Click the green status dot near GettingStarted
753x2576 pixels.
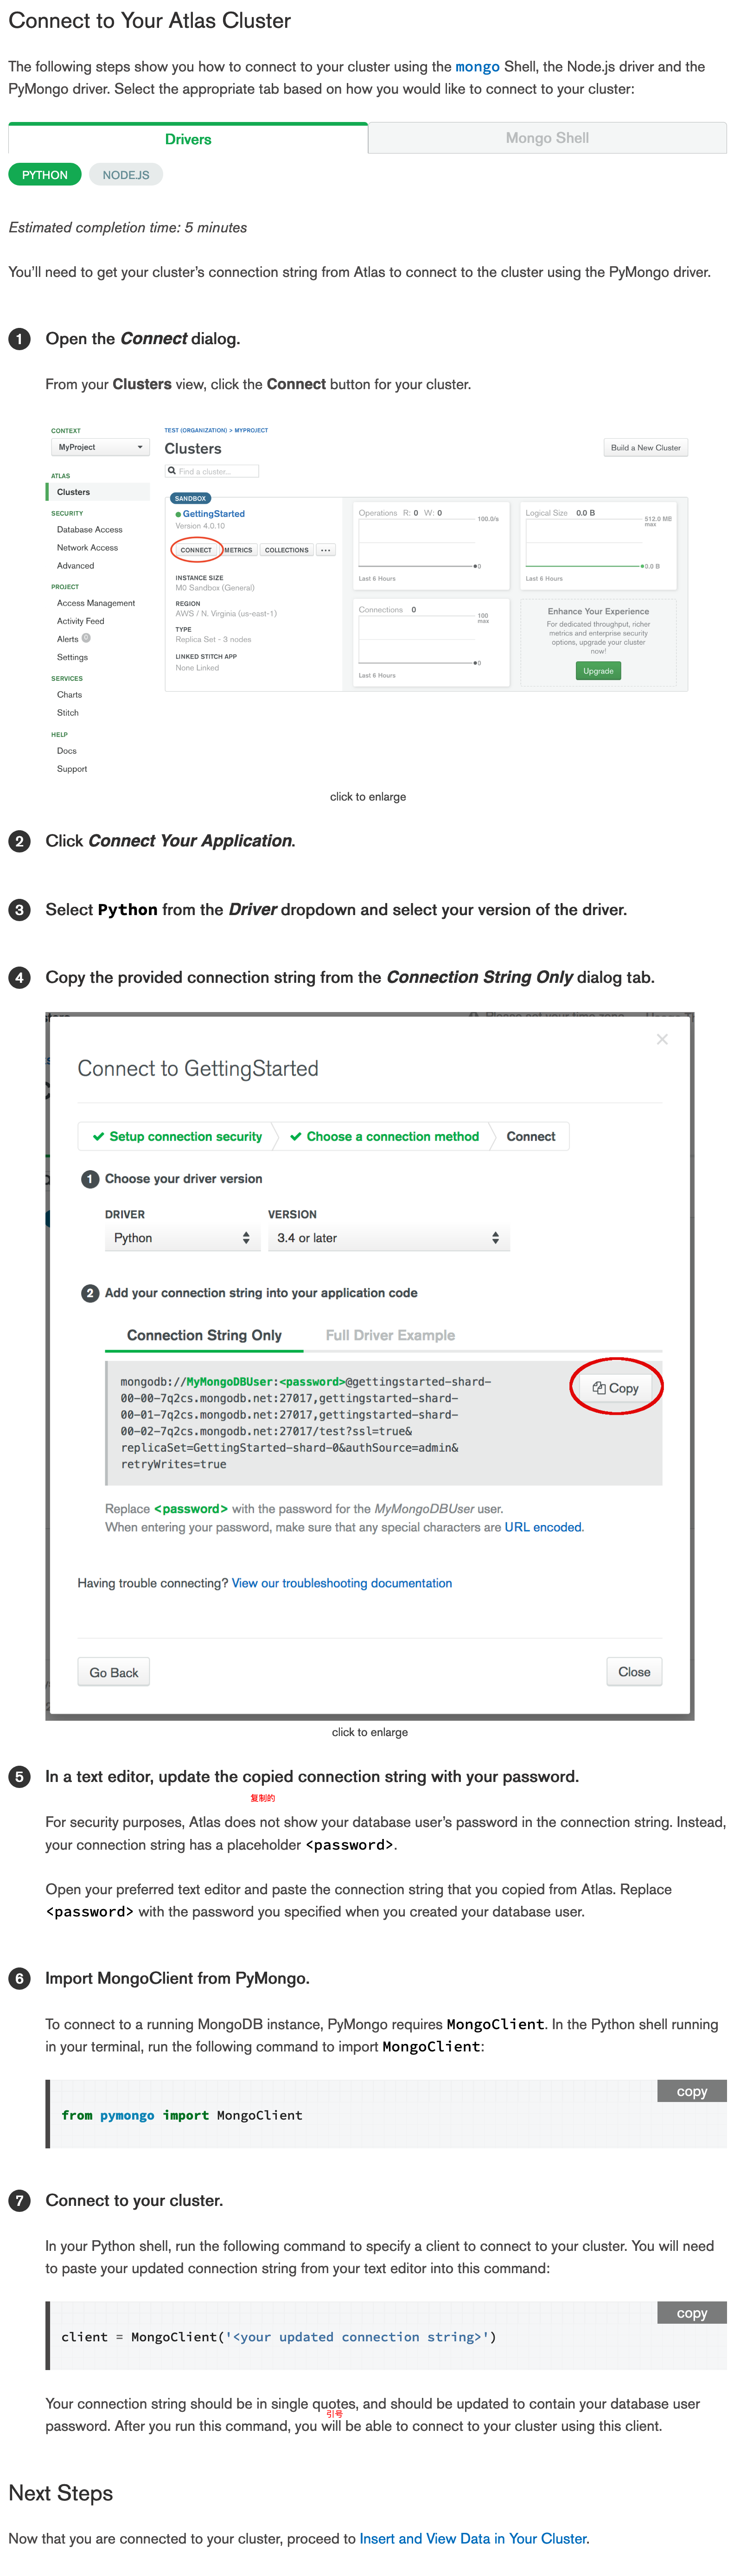pos(178,514)
